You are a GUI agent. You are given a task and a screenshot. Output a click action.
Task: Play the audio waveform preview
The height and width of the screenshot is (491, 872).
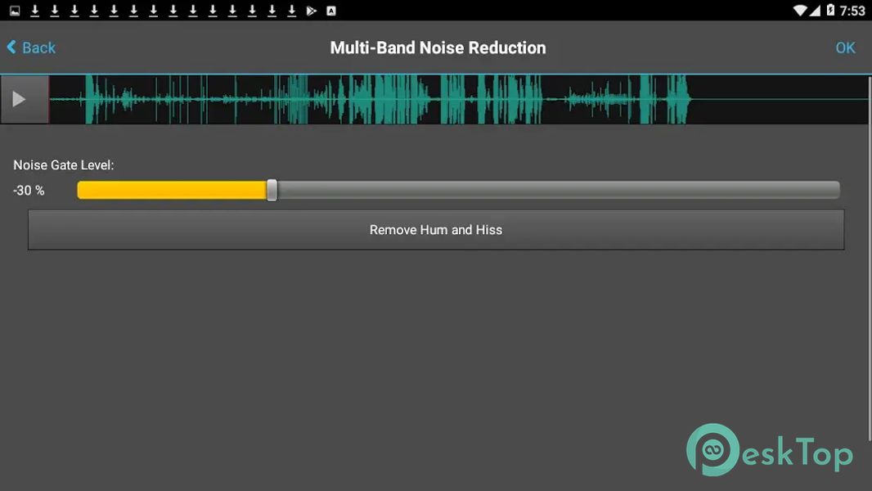point(25,99)
